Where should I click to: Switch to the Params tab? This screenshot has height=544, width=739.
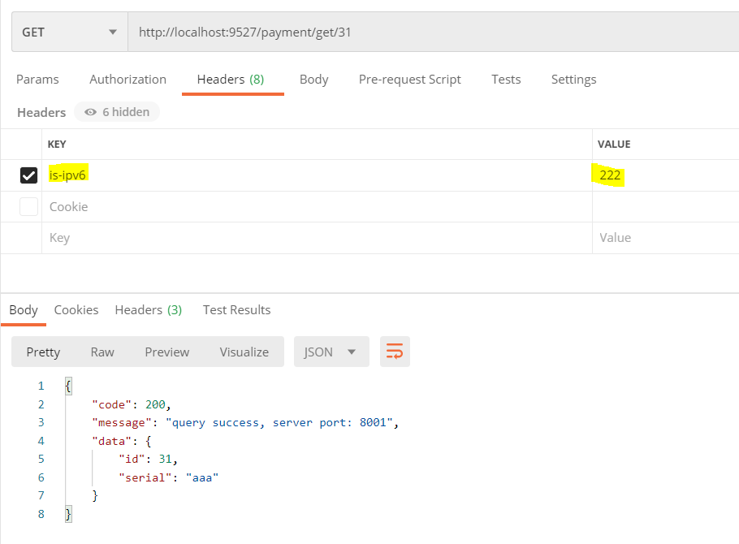37,79
